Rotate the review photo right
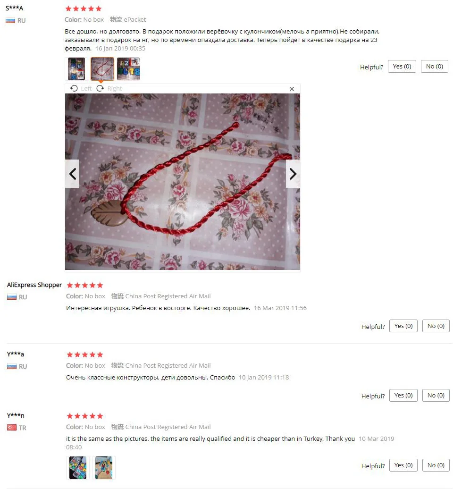This screenshot has height=489, width=453. [x=109, y=89]
